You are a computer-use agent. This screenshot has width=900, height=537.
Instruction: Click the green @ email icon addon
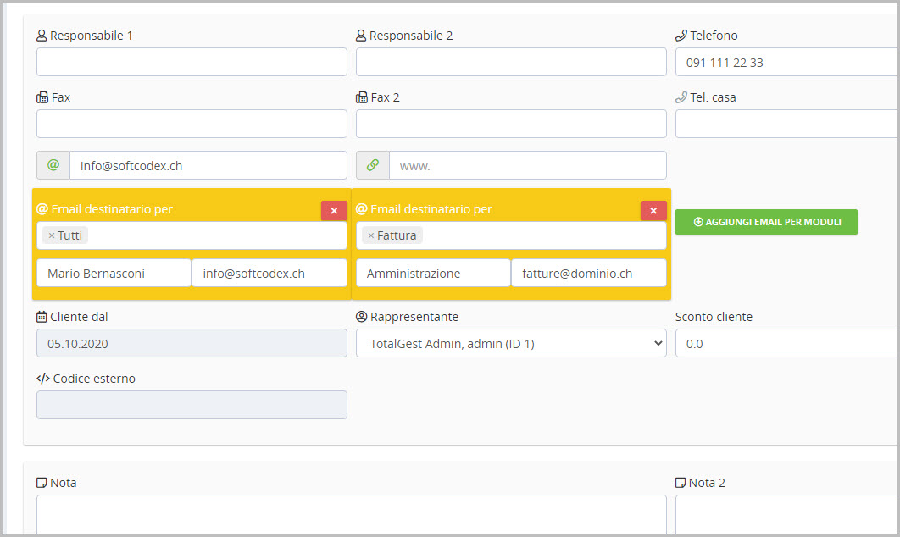(53, 165)
